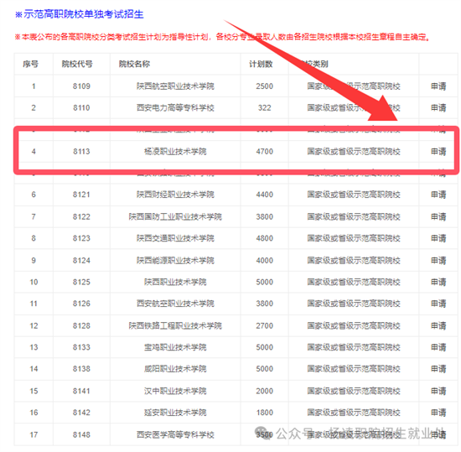The image size is (461, 452).
Task: Click the 院校代号 column header
Action: (77, 64)
